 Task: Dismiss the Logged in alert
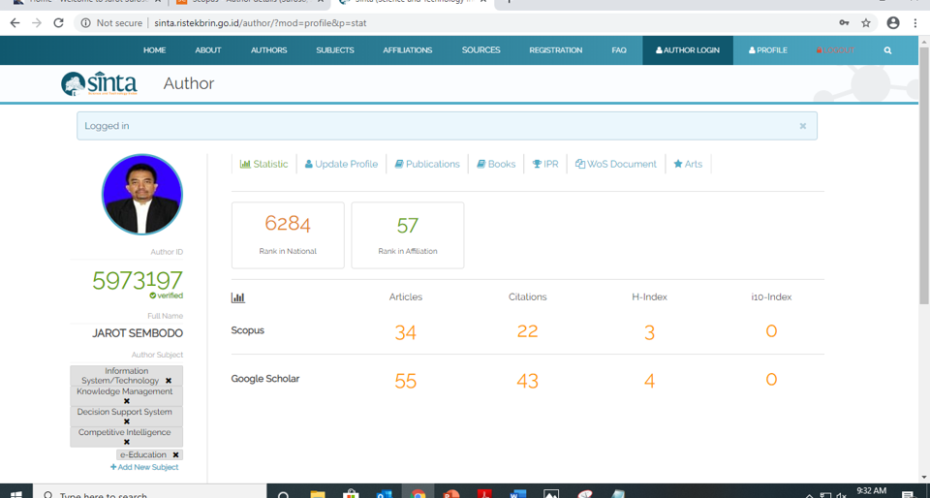coord(802,126)
